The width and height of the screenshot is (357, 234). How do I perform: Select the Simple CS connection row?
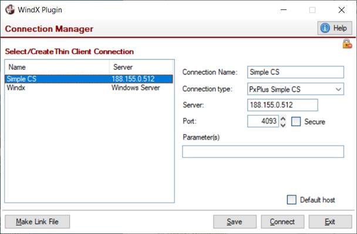tap(89, 79)
